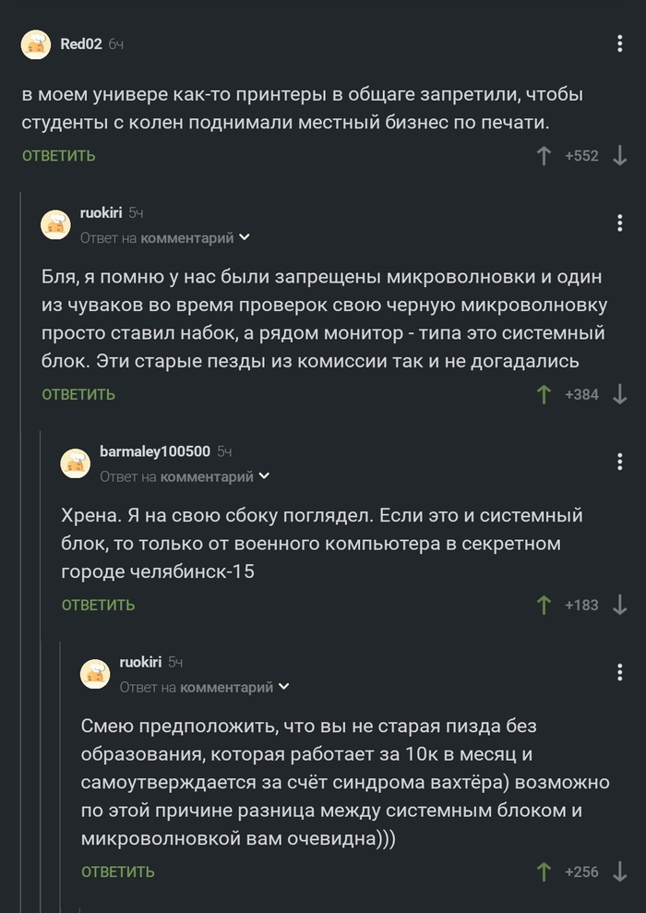This screenshot has width=646, height=913.
Task: Click ruokiri's profile avatar
Action: point(54,222)
